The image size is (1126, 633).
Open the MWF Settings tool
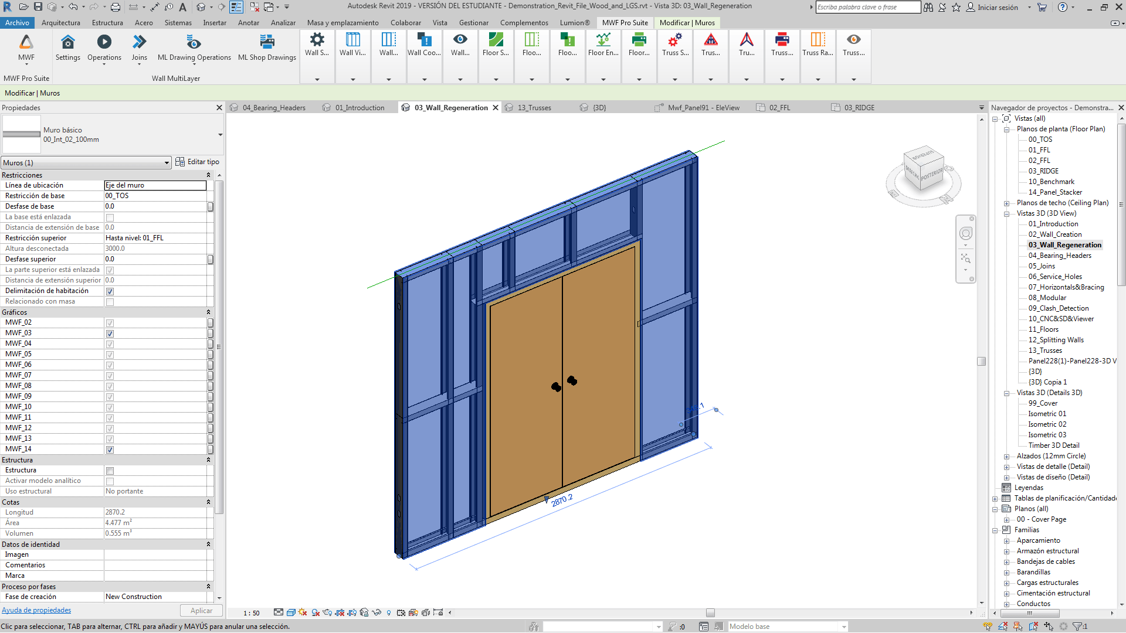click(x=68, y=48)
